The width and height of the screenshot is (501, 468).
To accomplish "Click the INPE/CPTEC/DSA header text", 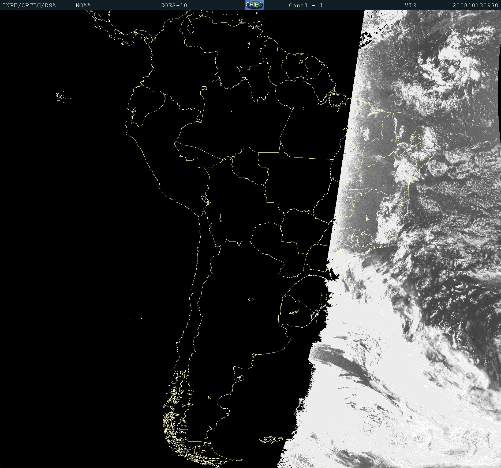I will coord(29,5).
